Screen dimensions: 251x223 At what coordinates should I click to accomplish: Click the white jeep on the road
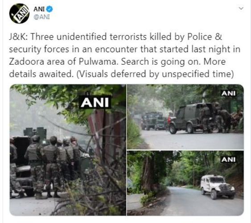[218, 187]
